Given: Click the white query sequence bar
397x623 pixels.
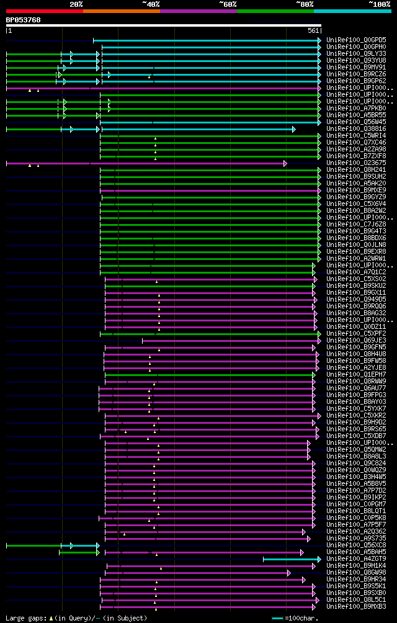Looking at the screenshot, I should [164, 25].
